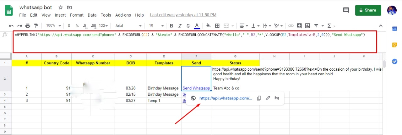Decrease decimal places
Viewport: 402px width, 135px height.
85,26
